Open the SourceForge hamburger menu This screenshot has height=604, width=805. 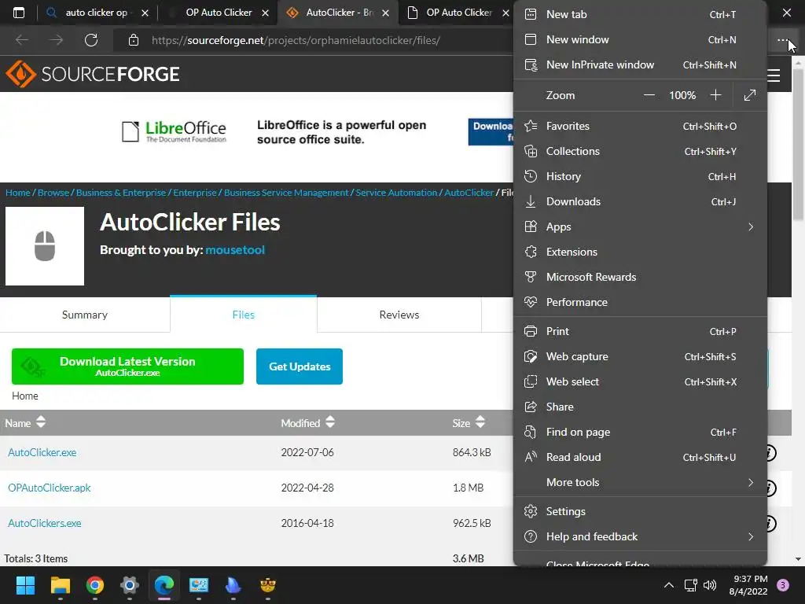(x=774, y=75)
